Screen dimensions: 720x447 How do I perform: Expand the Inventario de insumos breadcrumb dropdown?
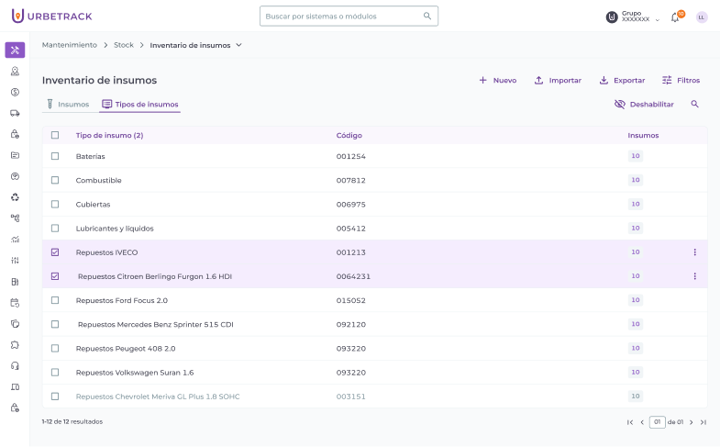(x=239, y=45)
